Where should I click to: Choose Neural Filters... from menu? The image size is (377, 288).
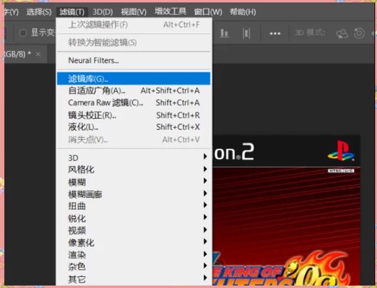134,61
